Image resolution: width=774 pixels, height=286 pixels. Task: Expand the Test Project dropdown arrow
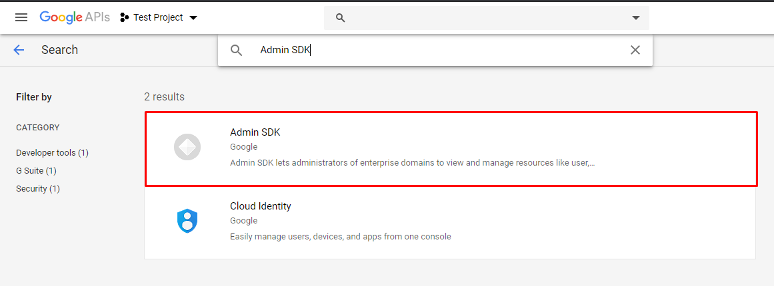(193, 18)
